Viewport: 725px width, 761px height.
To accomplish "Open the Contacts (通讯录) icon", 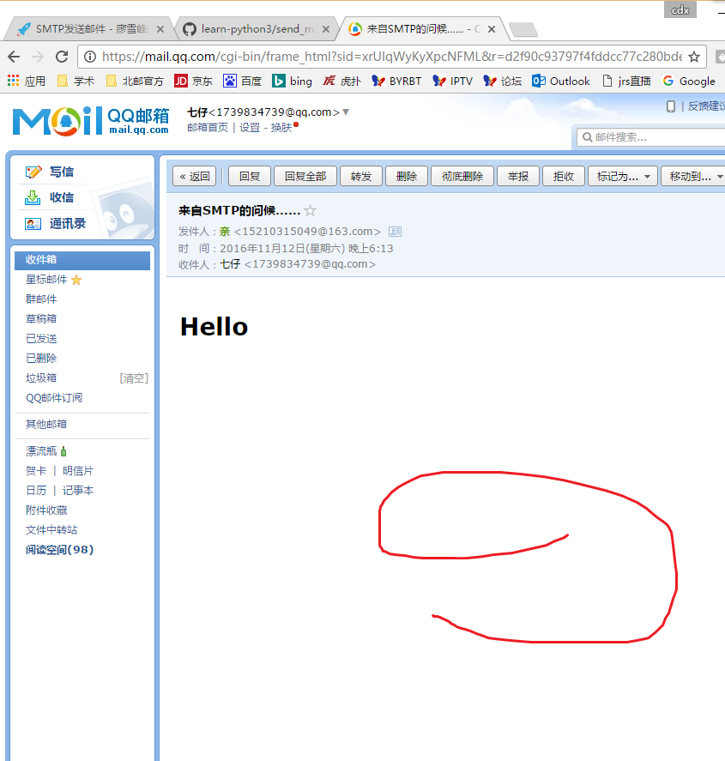I will [x=33, y=224].
